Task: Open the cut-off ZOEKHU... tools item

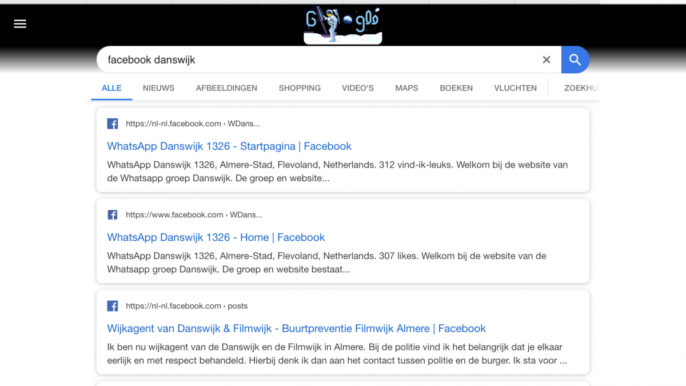Action: (x=581, y=88)
